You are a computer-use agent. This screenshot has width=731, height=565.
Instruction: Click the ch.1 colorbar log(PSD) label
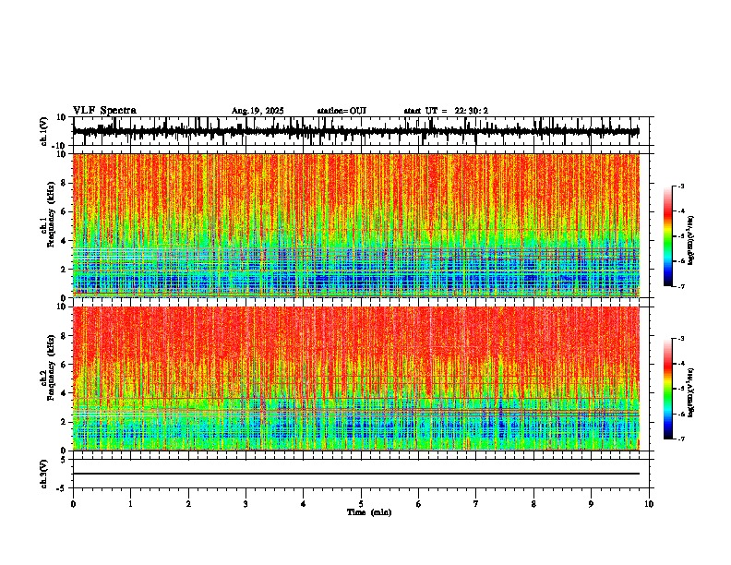(691, 241)
